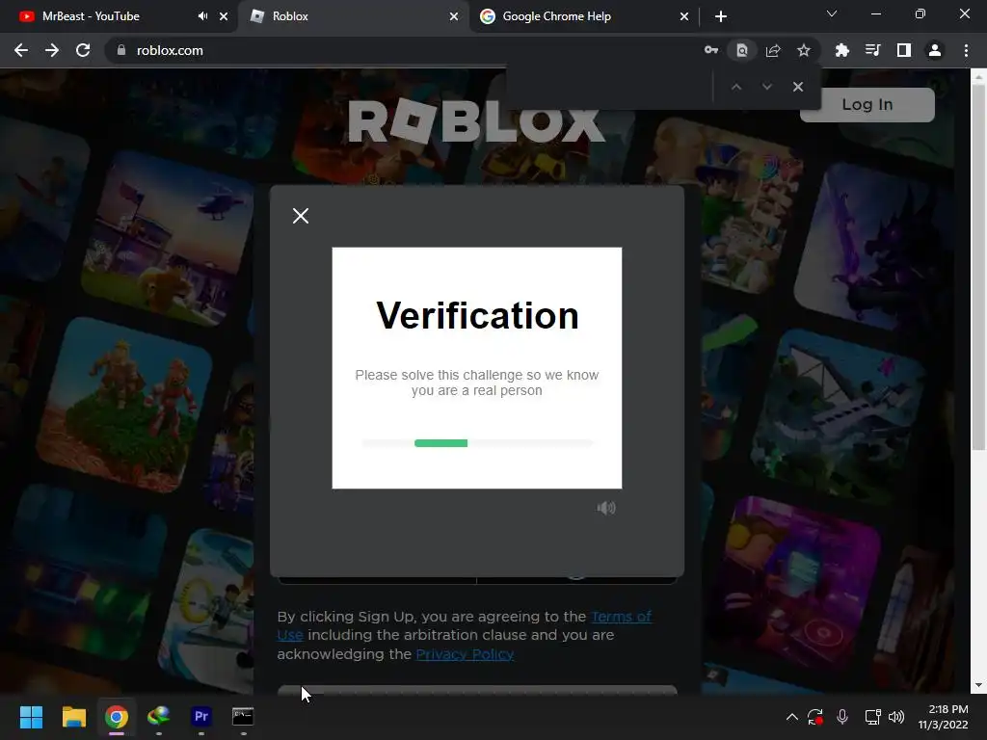Close the MrBeast - YouTube tab
The height and width of the screenshot is (740, 987).
(224, 16)
